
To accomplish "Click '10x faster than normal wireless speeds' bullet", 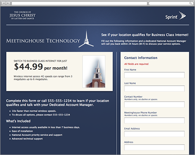I will (x=34, y=111).
